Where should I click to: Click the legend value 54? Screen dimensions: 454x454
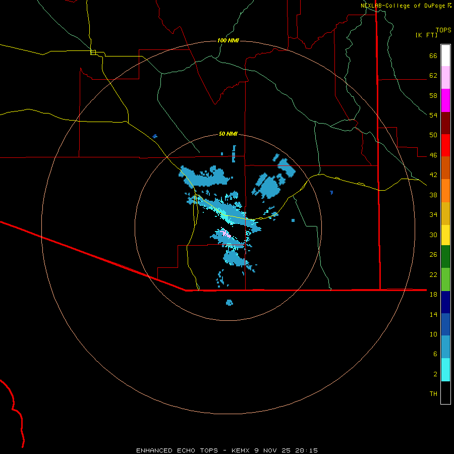click(x=433, y=115)
